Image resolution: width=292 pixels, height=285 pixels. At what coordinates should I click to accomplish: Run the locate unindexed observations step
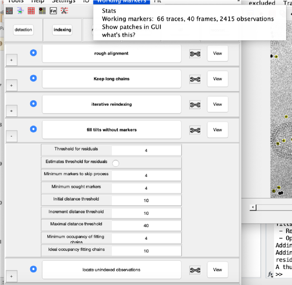[111, 270]
